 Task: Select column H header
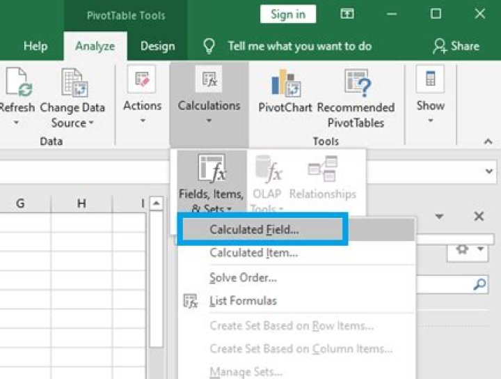click(x=81, y=203)
